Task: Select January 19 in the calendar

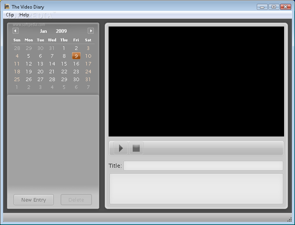Action: 28,72
